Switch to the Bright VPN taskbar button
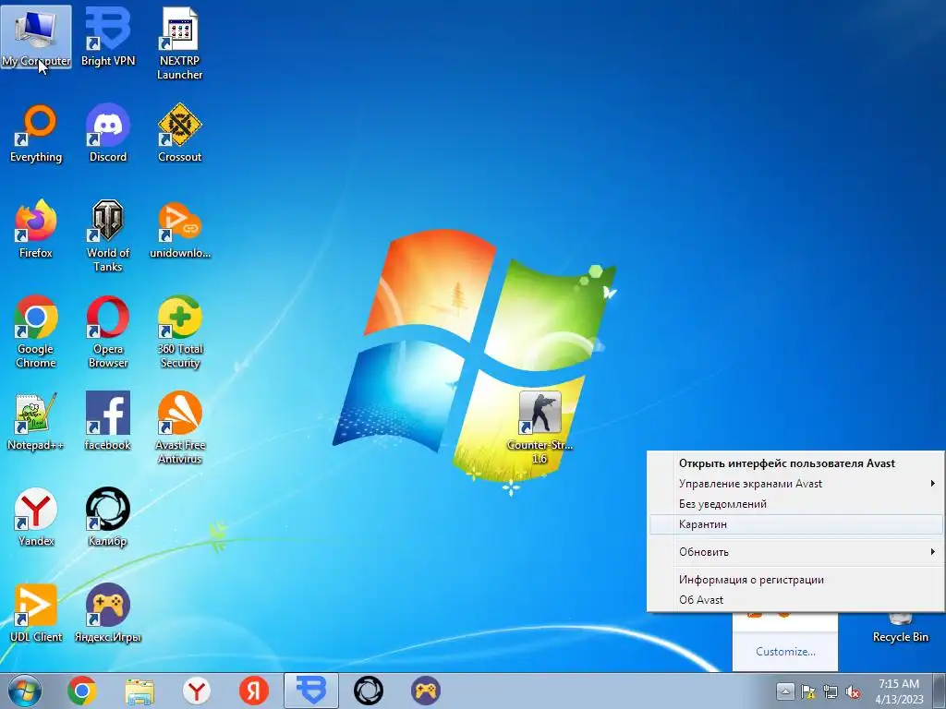The width and height of the screenshot is (946, 709). pyautogui.click(x=311, y=691)
